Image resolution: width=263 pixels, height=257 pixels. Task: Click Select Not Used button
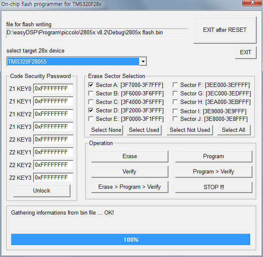[190, 130]
